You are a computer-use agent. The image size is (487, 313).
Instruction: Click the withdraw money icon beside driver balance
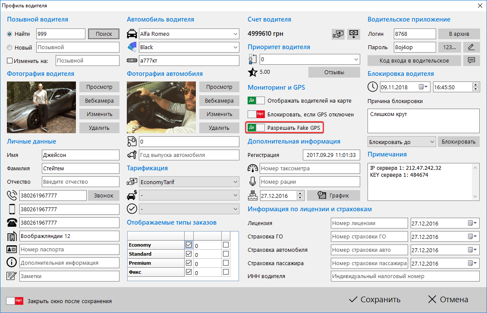point(353,34)
